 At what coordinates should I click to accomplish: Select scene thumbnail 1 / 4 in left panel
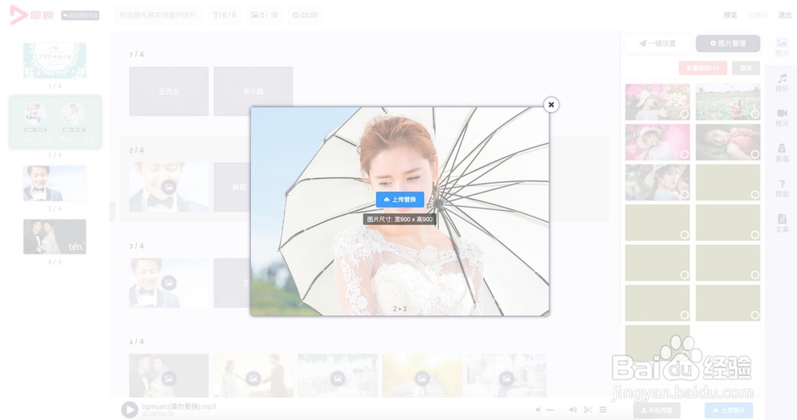54,61
